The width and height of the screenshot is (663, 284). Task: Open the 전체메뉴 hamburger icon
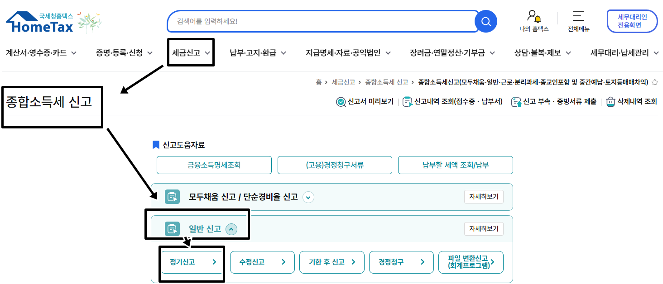point(578,17)
